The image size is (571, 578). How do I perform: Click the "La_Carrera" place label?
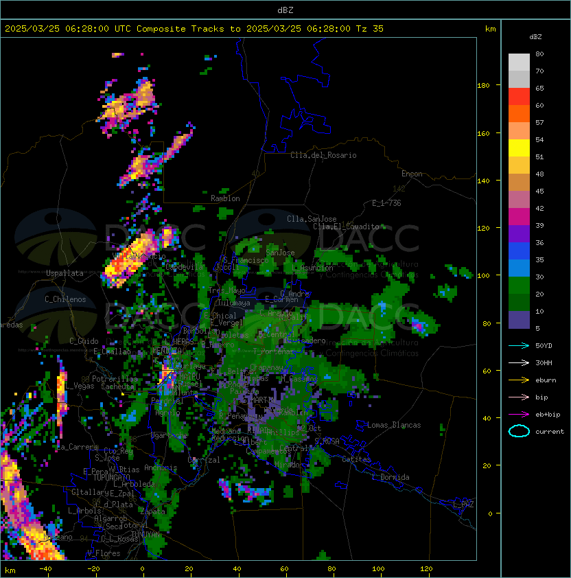pos(78,447)
